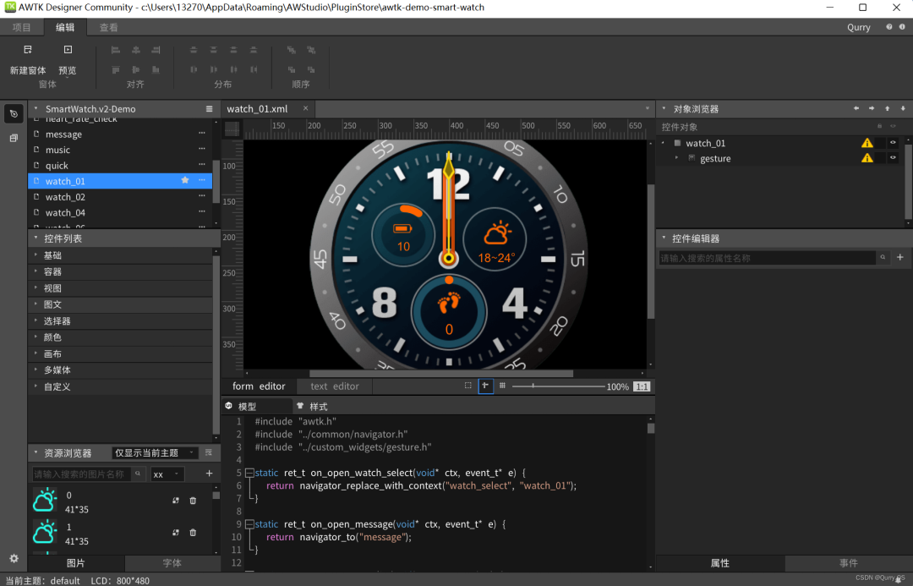Click the plus icon in 控件编辑器 panel
This screenshot has height=586, width=913.
tap(900, 258)
